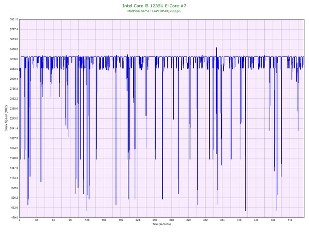Click the 96 tick on the time axis
Image resolution: width=309 pixels, height=232 pixels.
coord(70,220)
